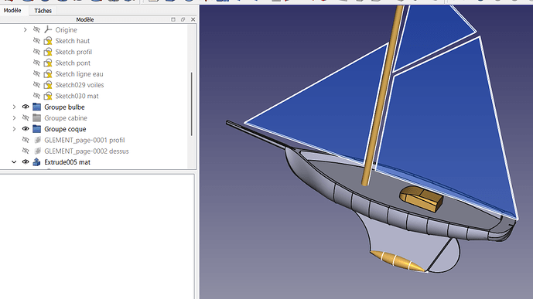The height and width of the screenshot is (299, 533).
Task: Expand the Groupe bulbe tree node
Action: click(14, 107)
